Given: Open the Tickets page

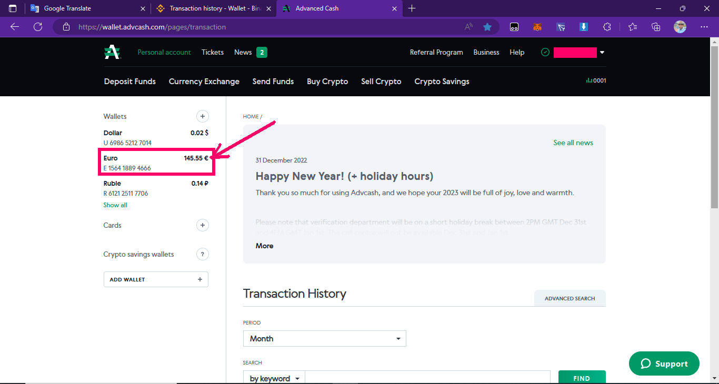Looking at the screenshot, I should pyautogui.click(x=213, y=52).
